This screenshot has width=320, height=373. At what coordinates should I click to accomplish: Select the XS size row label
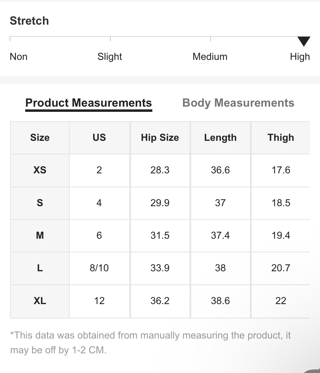tap(40, 170)
